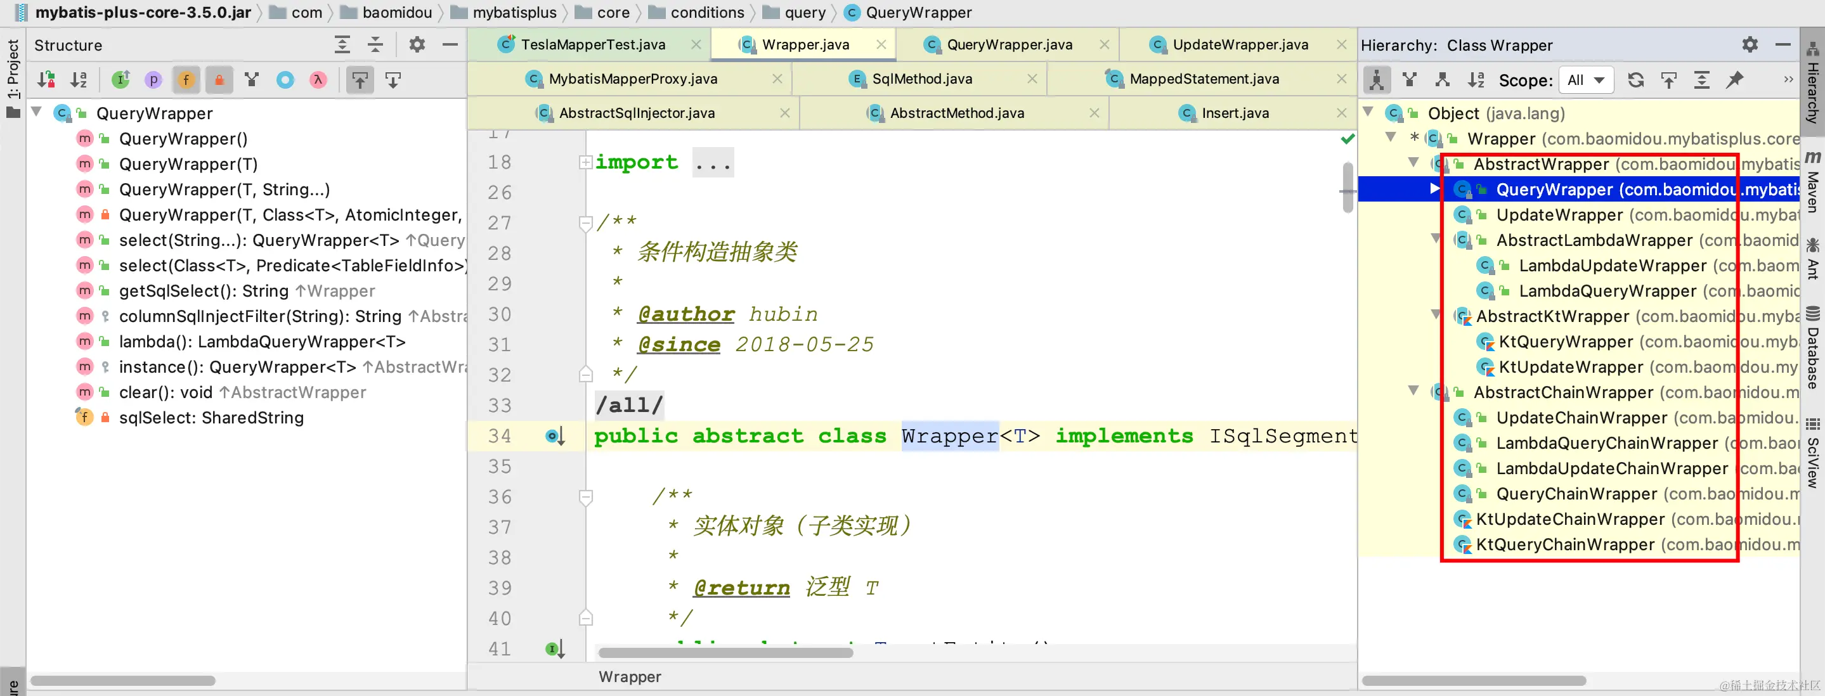The image size is (1825, 696).
Task: Show supertypes hierarchy icon
Action: pyautogui.click(x=1409, y=80)
